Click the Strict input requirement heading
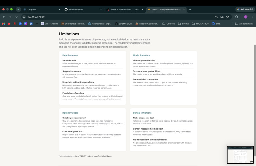 click(x=74, y=118)
